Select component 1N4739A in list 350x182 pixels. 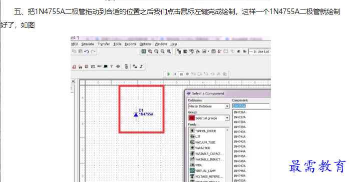pos(239,127)
